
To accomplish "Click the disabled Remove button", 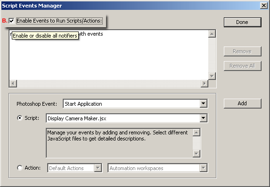I will pos(243,51).
